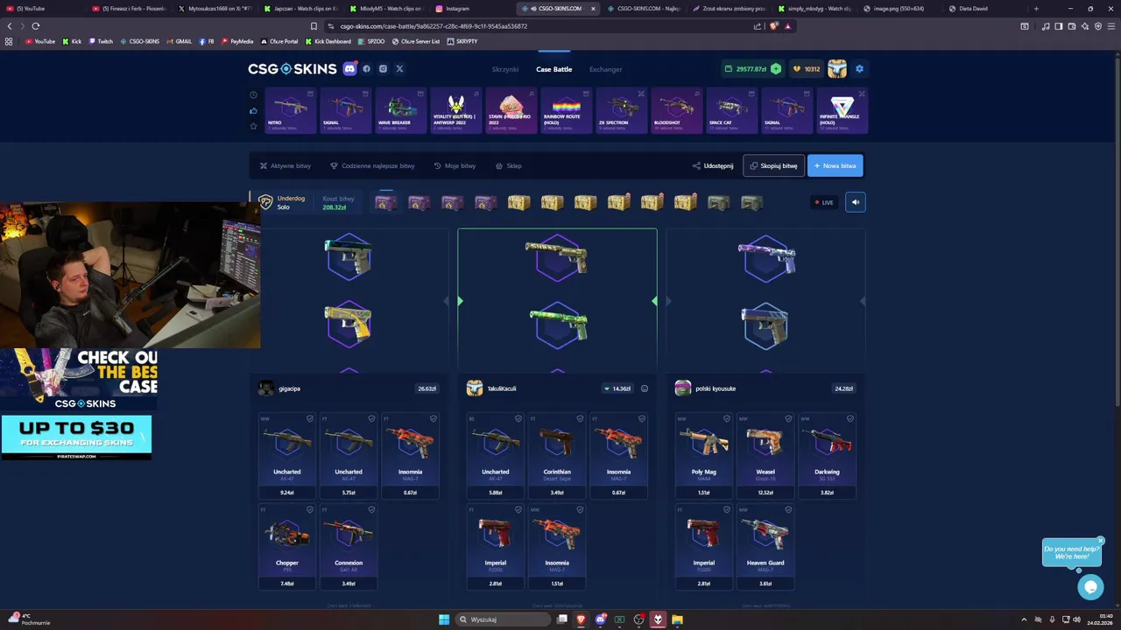
Task: Click Udostępnij share button
Action: (x=713, y=165)
